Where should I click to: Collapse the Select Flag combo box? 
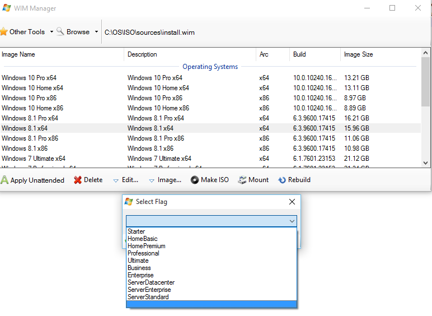click(292, 221)
